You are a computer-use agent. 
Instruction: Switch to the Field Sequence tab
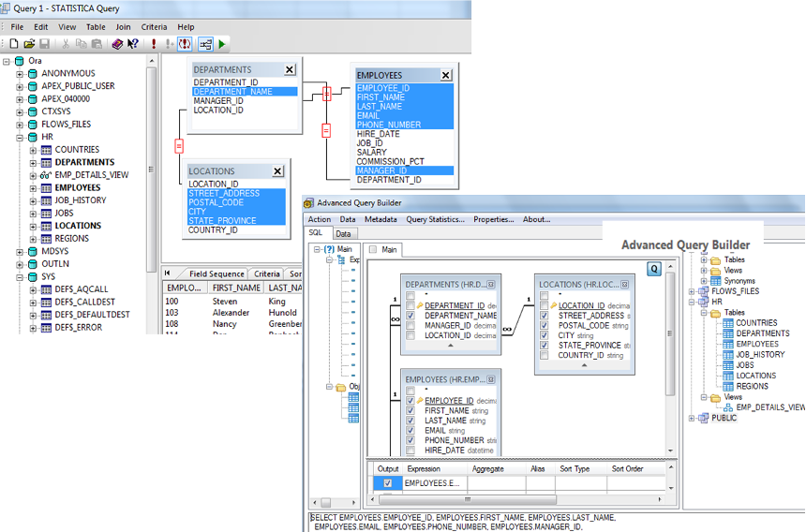click(216, 273)
